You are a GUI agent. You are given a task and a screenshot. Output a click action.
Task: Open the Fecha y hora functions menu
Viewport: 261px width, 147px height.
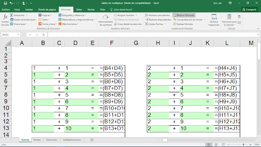pos(48,24)
